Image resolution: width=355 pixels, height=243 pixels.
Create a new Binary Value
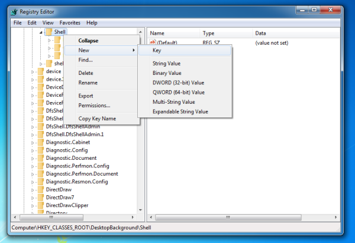pyautogui.click(x=185, y=73)
